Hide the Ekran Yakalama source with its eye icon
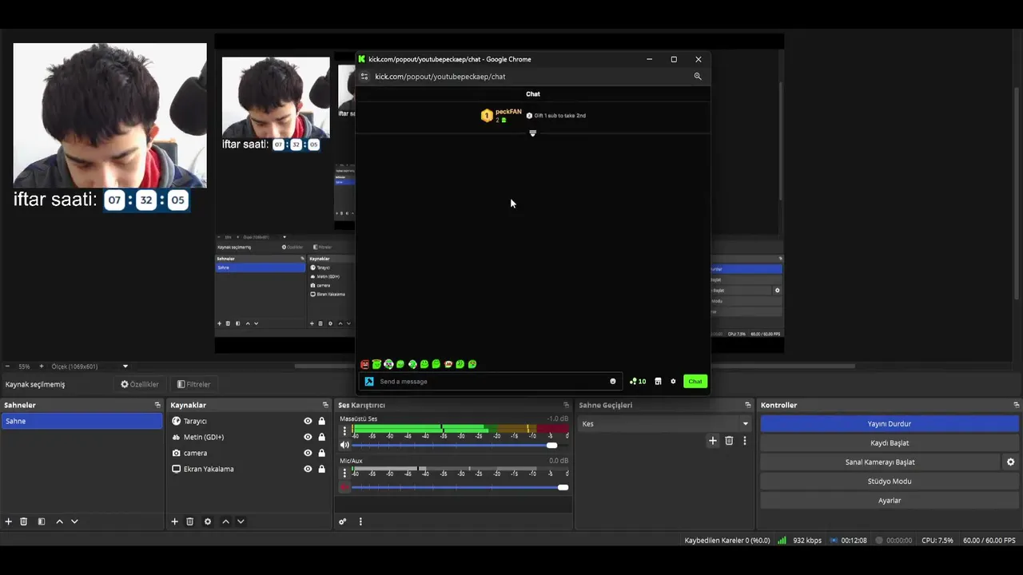This screenshot has height=575, width=1023. (308, 469)
